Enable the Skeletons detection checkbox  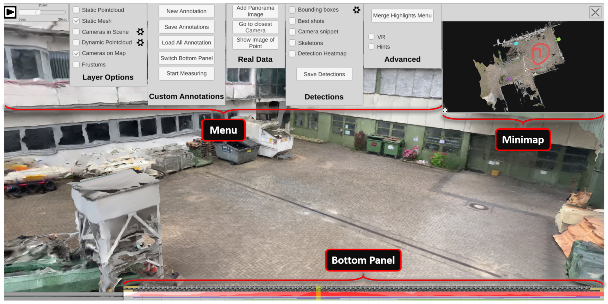[x=292, y=43]
